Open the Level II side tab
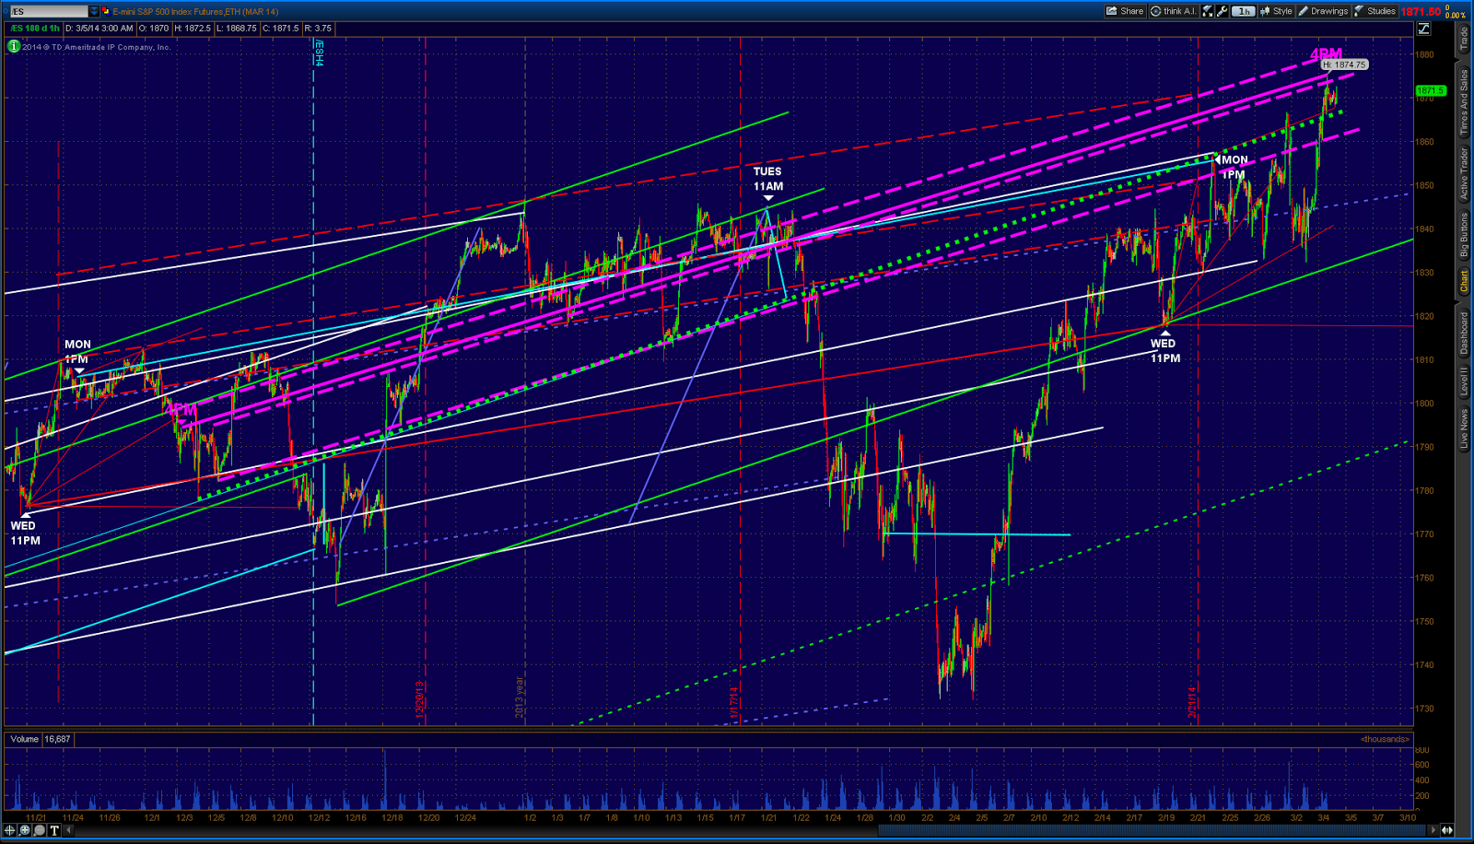The height and width of the screenshot is (844, 1474). [x=1463, y=381]
